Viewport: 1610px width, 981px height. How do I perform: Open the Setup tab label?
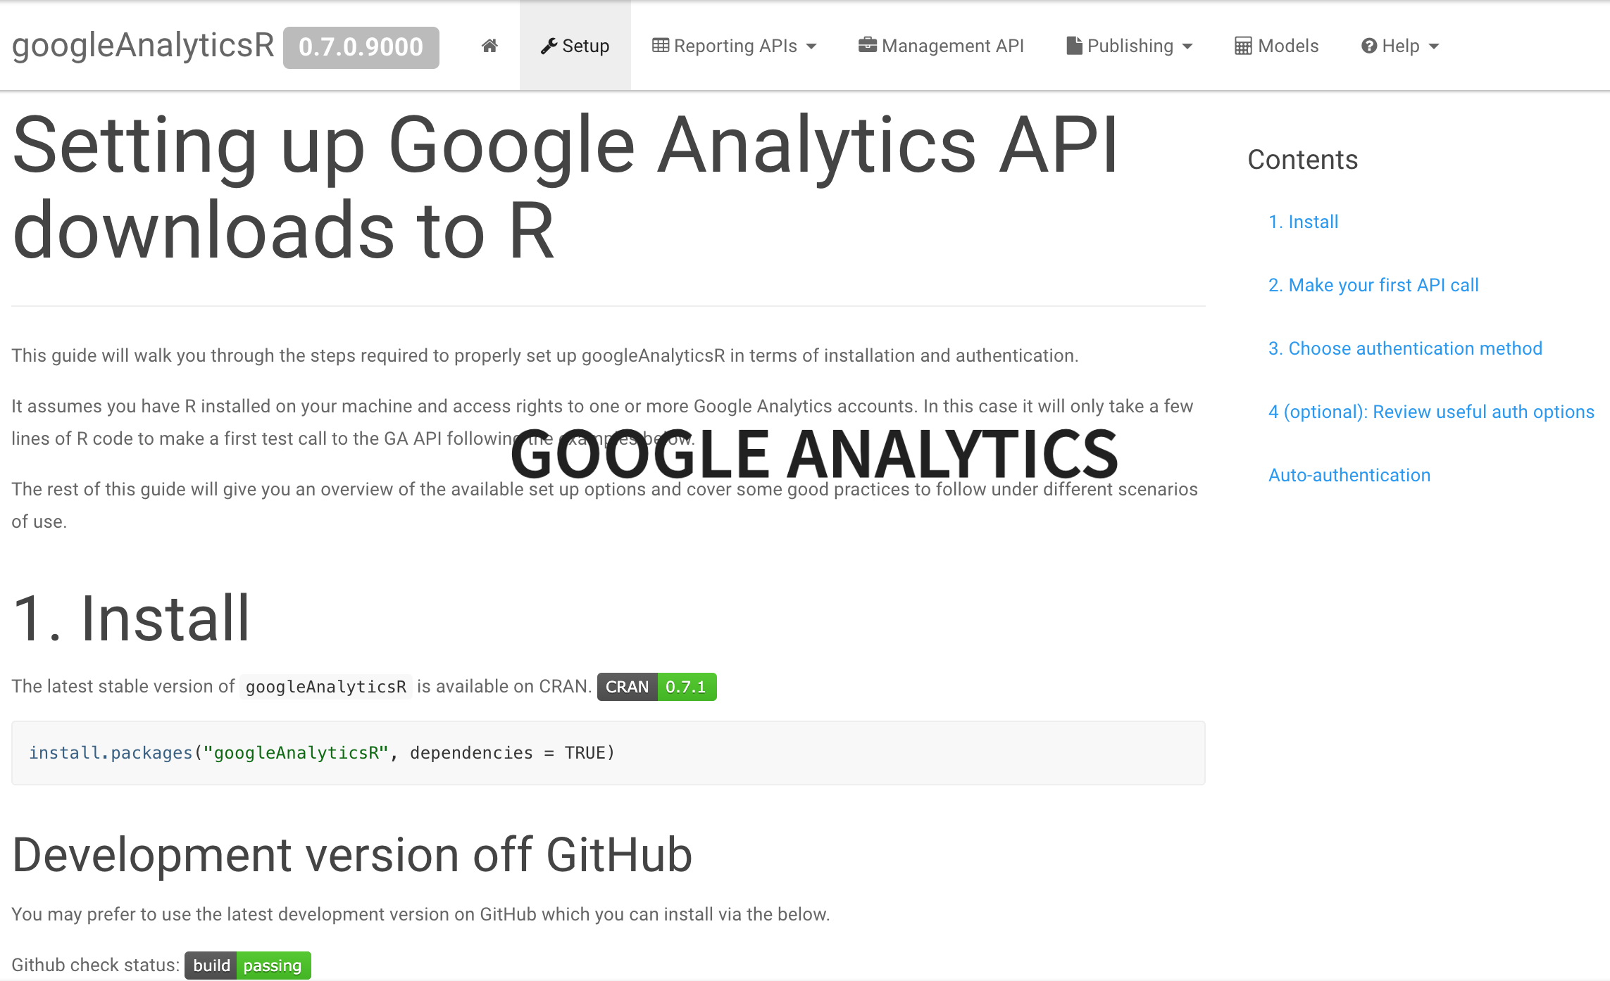pyautogui.click(x=586, y=46)
